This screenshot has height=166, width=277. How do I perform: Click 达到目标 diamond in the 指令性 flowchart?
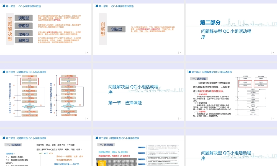(68, 106)
